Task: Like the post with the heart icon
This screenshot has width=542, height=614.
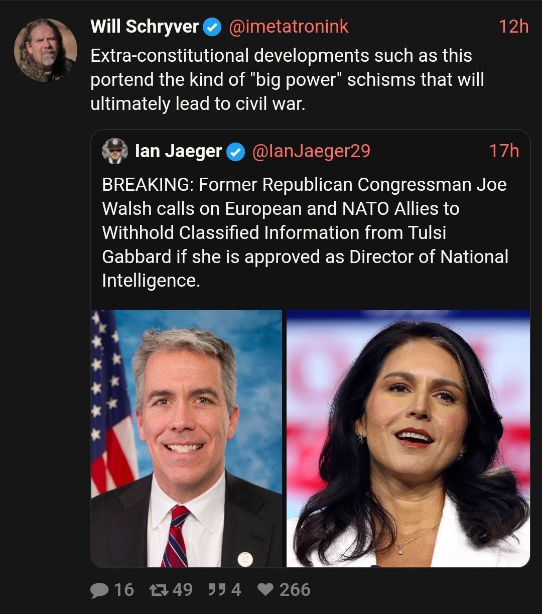Action: 265,590
